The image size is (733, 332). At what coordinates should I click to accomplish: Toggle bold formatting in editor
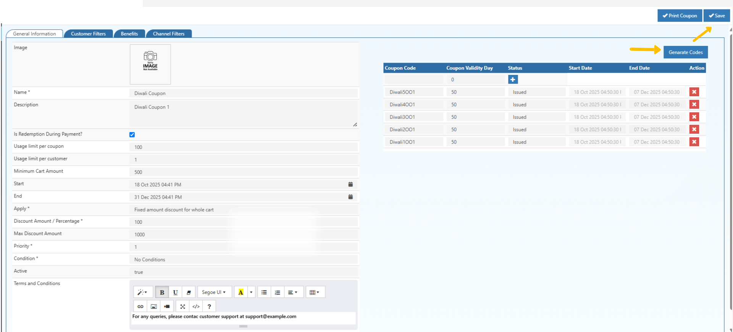[162, 292]
